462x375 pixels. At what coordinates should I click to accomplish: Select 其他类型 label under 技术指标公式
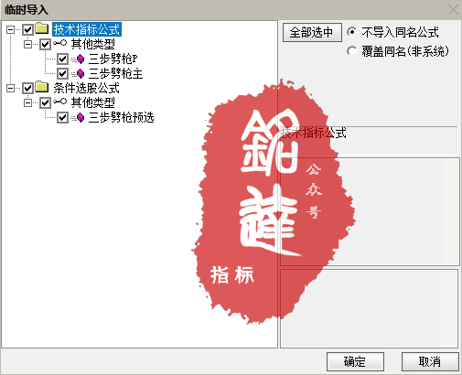click(93, 44)
